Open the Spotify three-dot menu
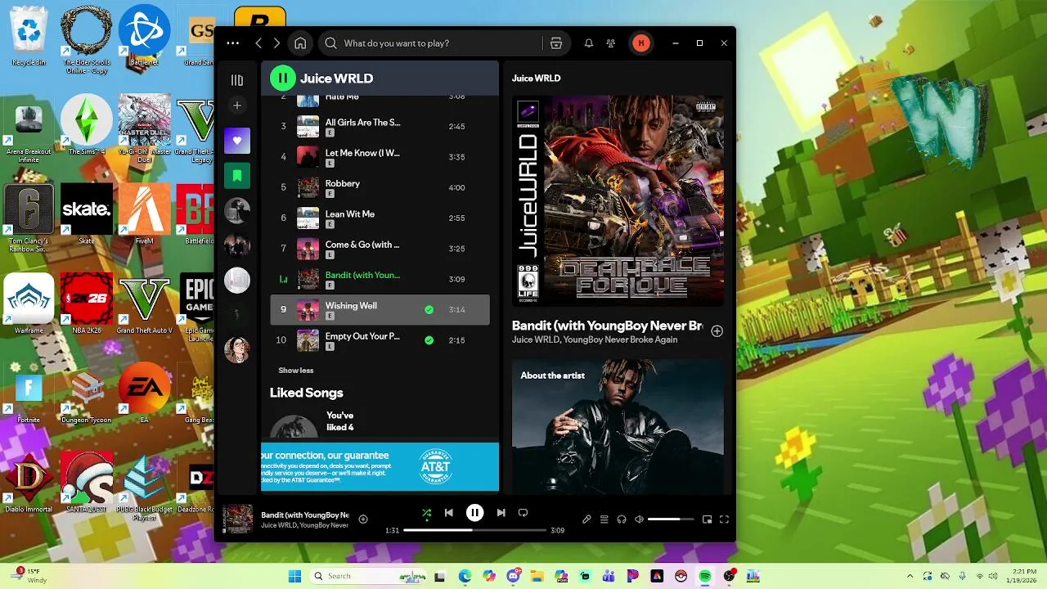 pyautogui.click(x=233, y=43)
